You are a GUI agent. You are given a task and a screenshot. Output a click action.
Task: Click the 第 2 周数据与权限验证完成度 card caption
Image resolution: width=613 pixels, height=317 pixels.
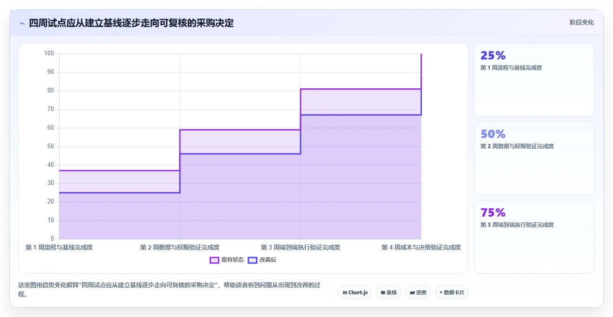click(517, 146)
